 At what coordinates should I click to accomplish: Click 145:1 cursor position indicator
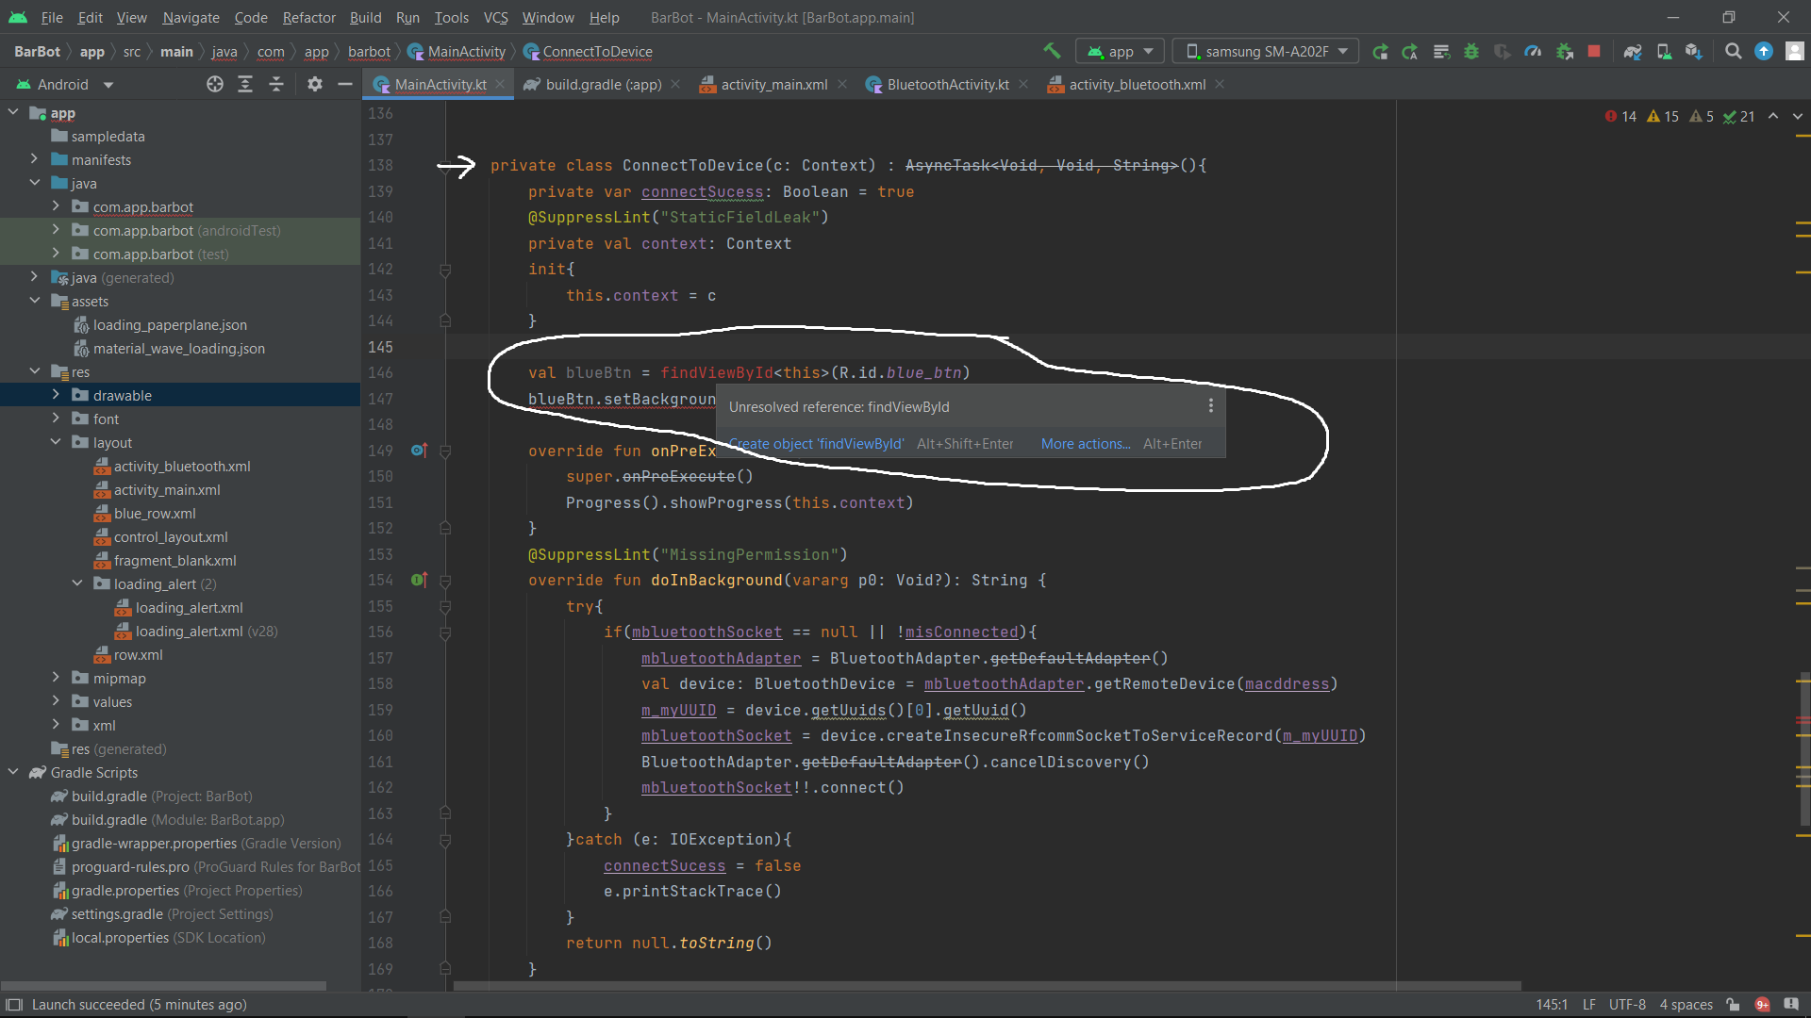pos(1552,1005)
